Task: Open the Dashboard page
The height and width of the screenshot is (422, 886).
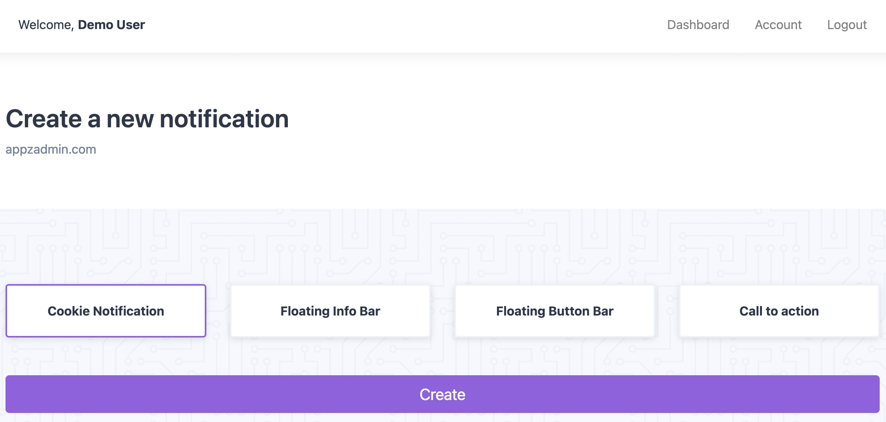Action: (x=698, y=25)
